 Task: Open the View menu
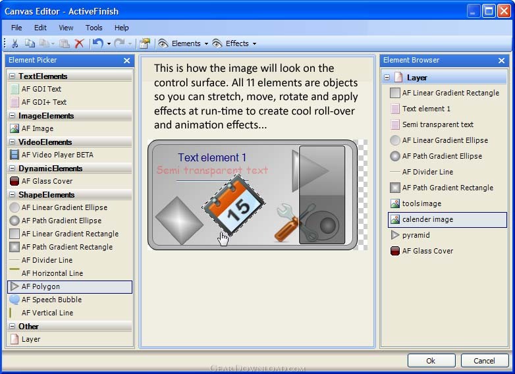[66, 28]
